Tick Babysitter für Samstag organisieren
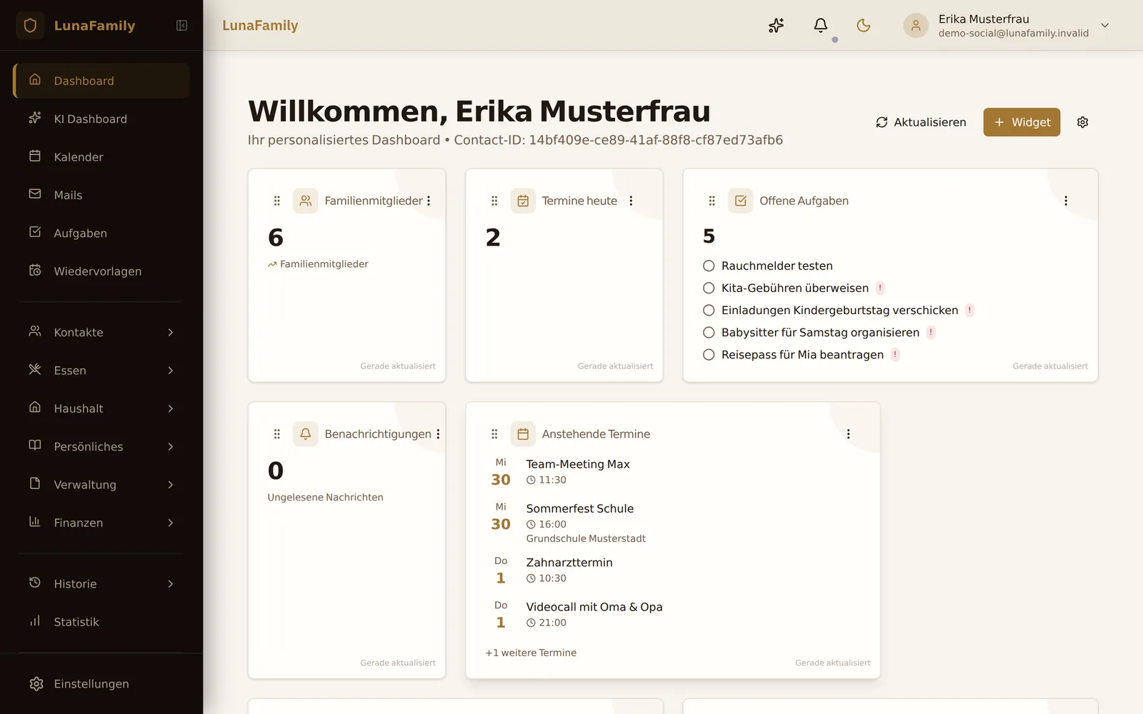The image size is (1143, 714). [709, 332]
